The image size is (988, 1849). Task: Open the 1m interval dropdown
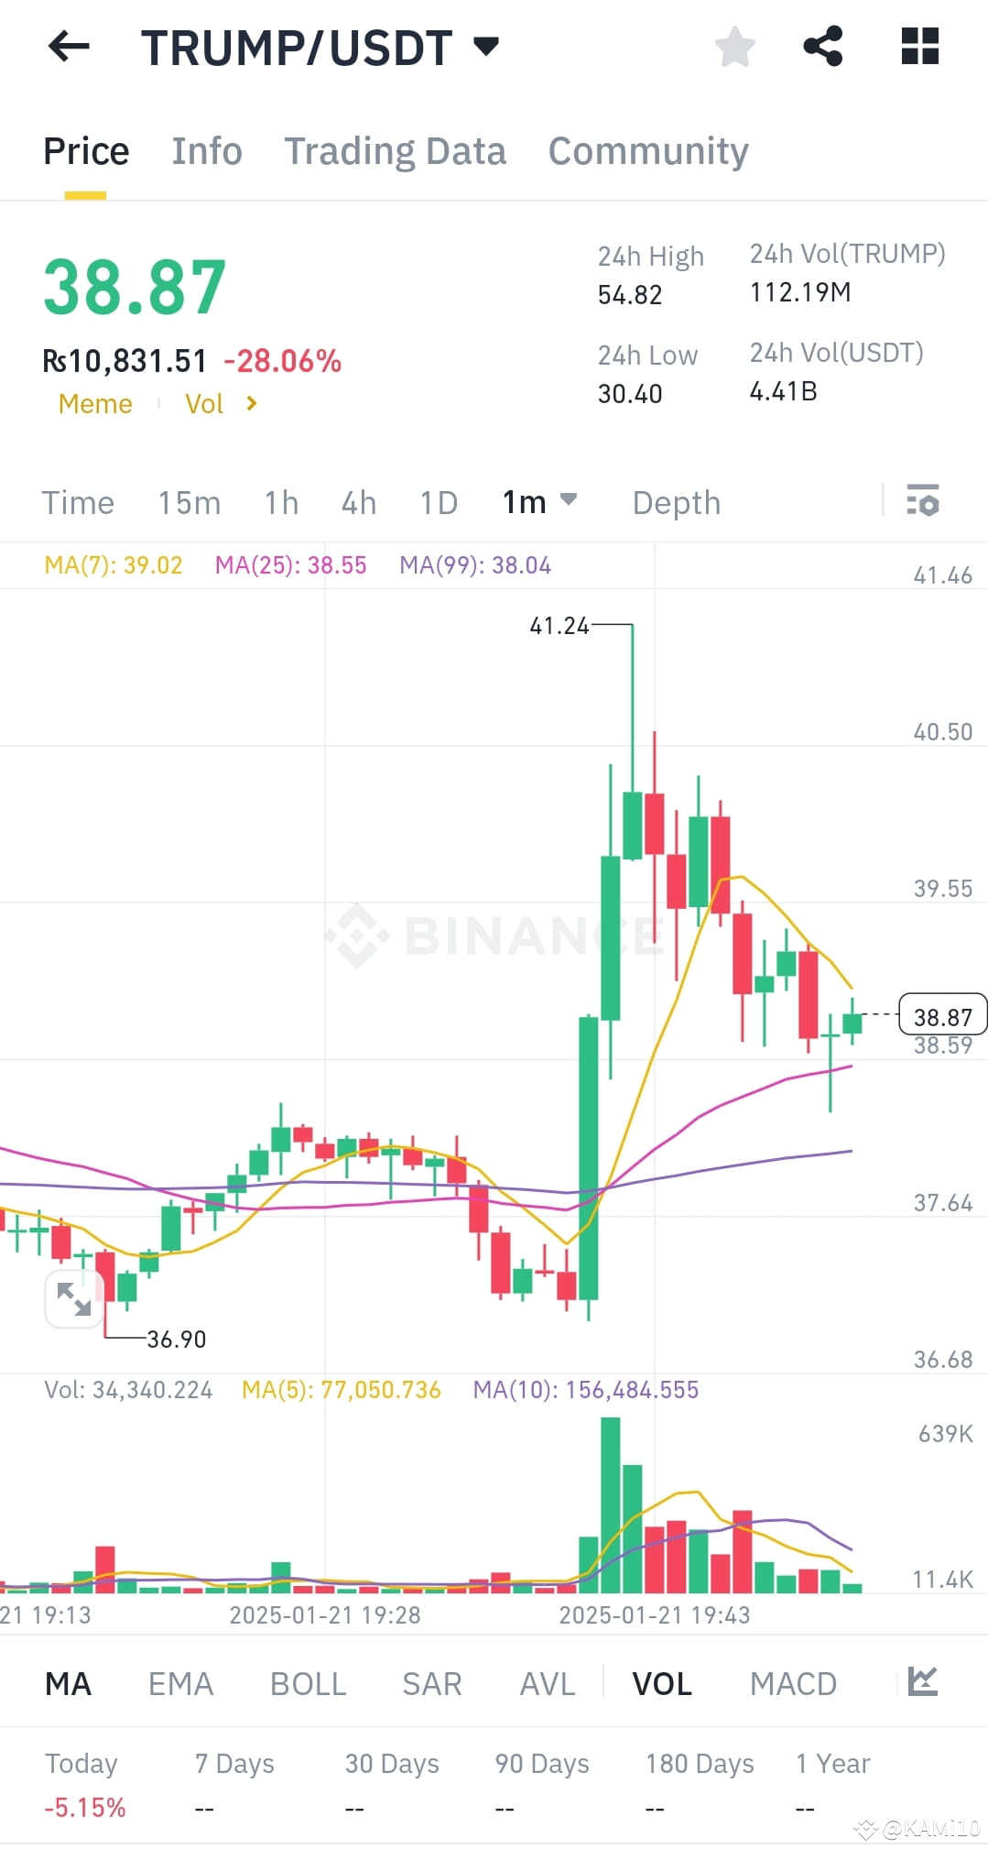pyautogui.click(x=539, y=502)
